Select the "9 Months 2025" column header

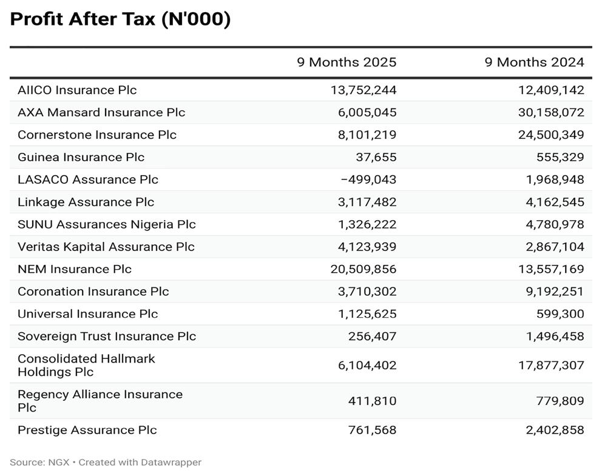(347, 62)
